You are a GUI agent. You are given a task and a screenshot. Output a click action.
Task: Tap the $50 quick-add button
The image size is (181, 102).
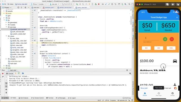[159, 48]
